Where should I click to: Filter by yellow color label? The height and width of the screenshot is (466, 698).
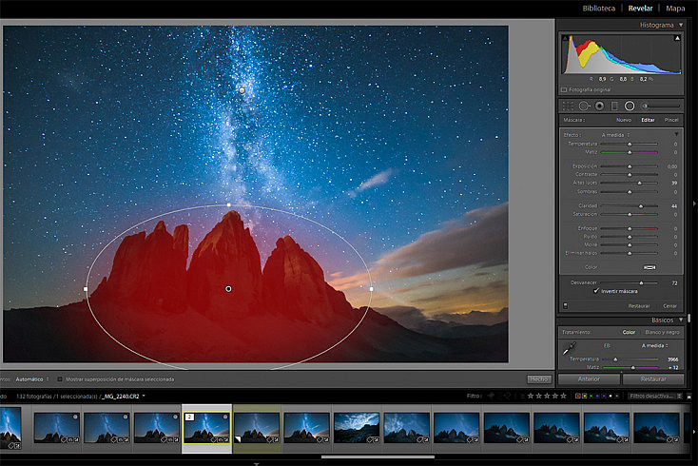(x=585, y=396)
